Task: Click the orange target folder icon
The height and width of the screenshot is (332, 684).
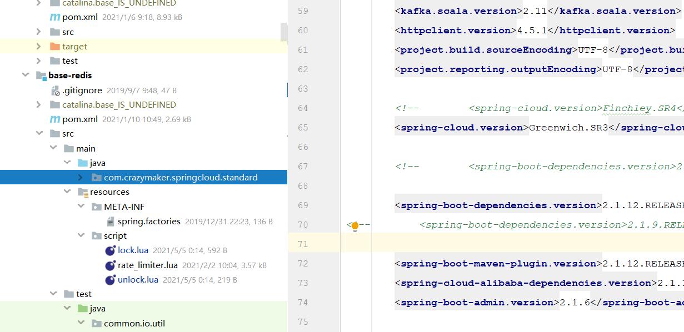Action: [x=54, y=47]
